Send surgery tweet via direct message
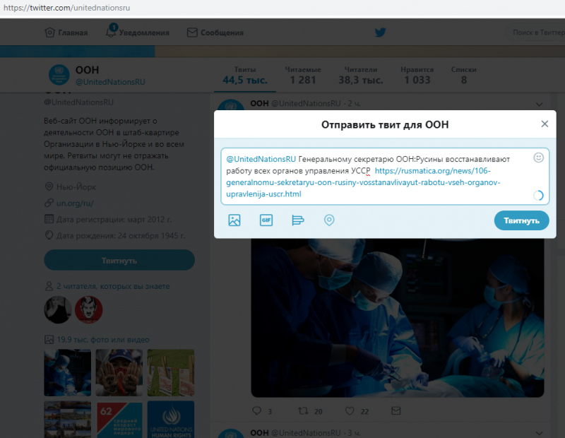The image size is (565, 438). click(x=396, y=410)
